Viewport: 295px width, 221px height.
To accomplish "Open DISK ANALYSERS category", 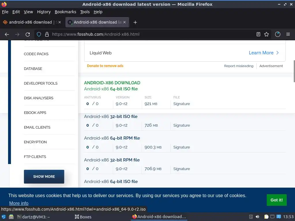I will (x=39, y=98).
